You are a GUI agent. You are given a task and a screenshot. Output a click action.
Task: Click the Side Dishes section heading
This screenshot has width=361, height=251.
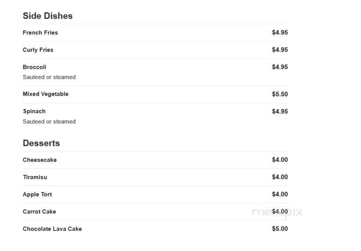48,16
